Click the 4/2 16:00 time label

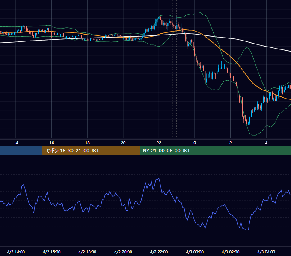[52, 252]
